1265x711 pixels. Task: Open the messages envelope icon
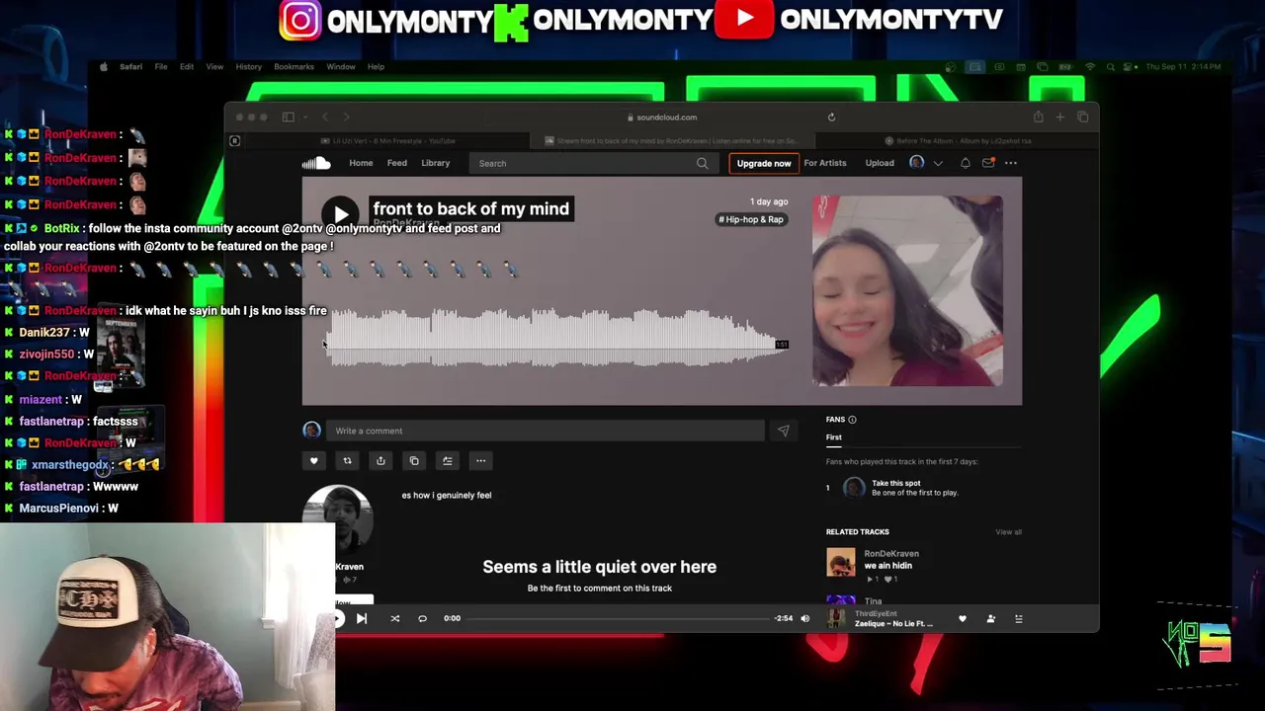(x=988, y=163)
